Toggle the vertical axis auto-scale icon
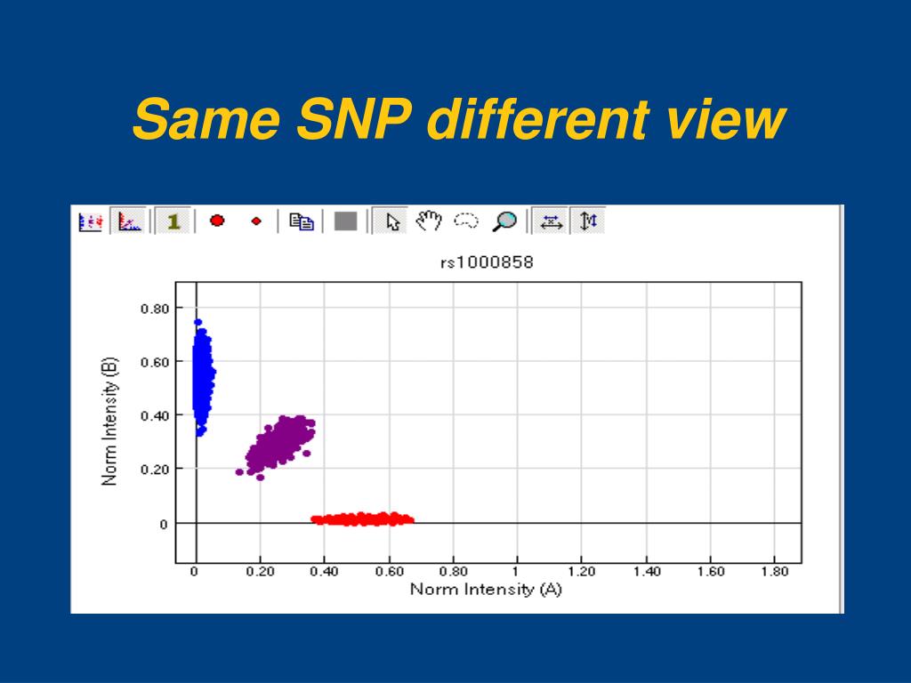The image size is (911, 683). coord(588,221)
